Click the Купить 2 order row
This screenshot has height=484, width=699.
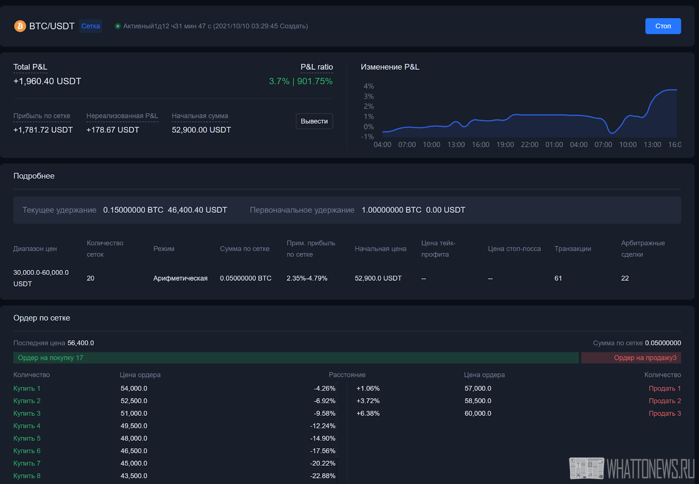pyautogui.click(x=174, y=401)
